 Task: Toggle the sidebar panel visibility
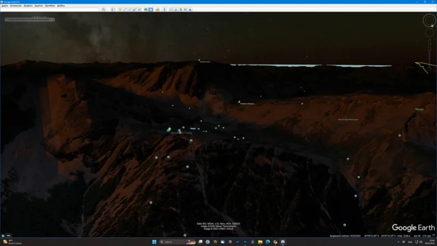(113, 9)
